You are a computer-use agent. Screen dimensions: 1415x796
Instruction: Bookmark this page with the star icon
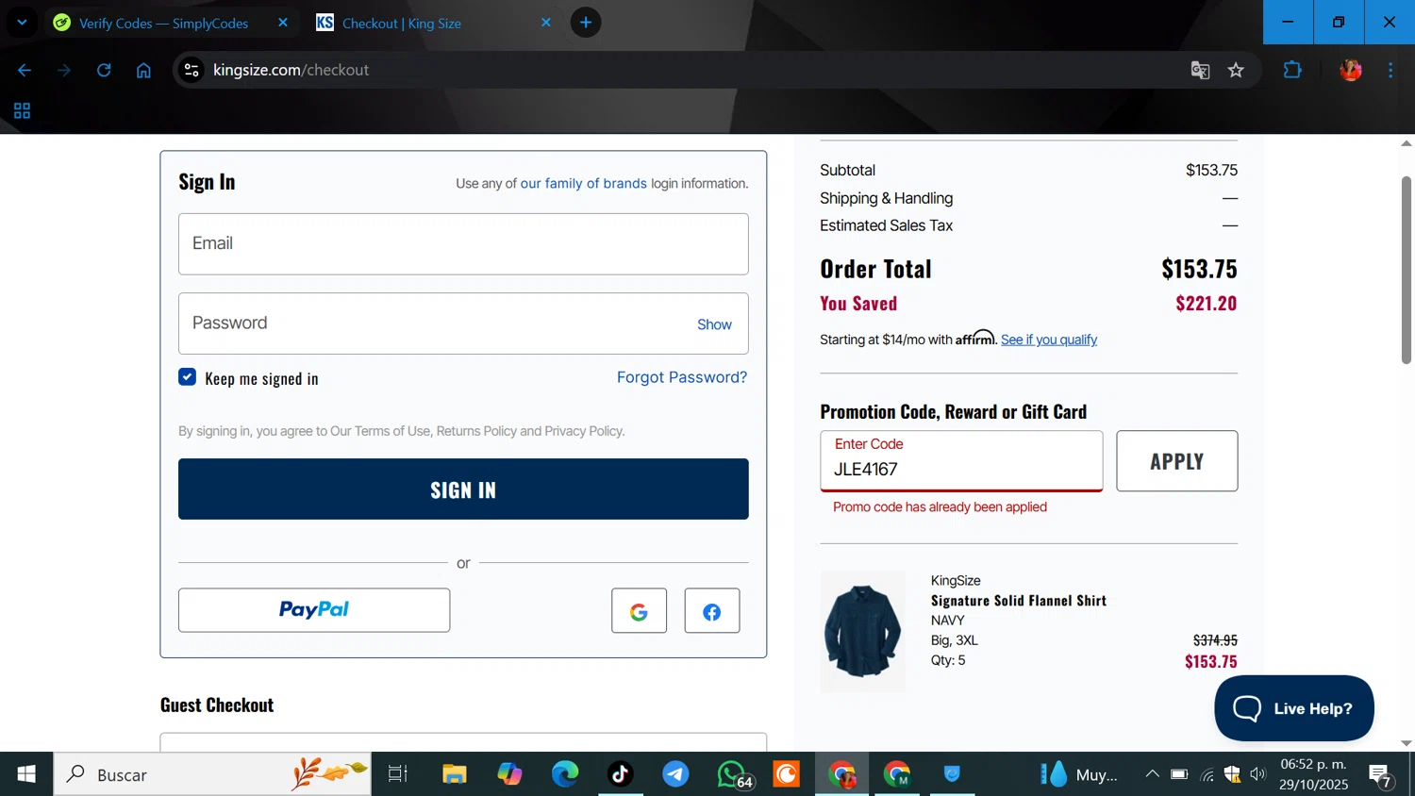tap(1236, 70)
